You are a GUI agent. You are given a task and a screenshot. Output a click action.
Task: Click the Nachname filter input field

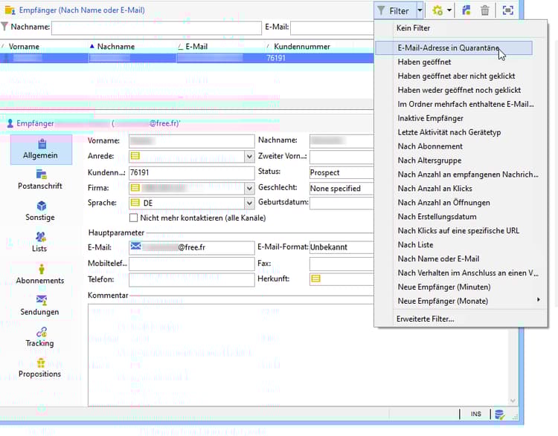156,27
